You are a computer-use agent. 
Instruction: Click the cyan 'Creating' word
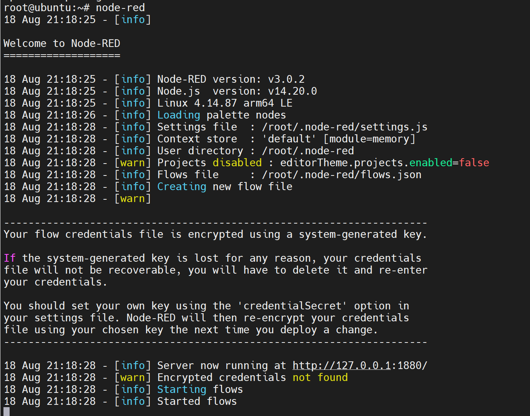(182, 187)
